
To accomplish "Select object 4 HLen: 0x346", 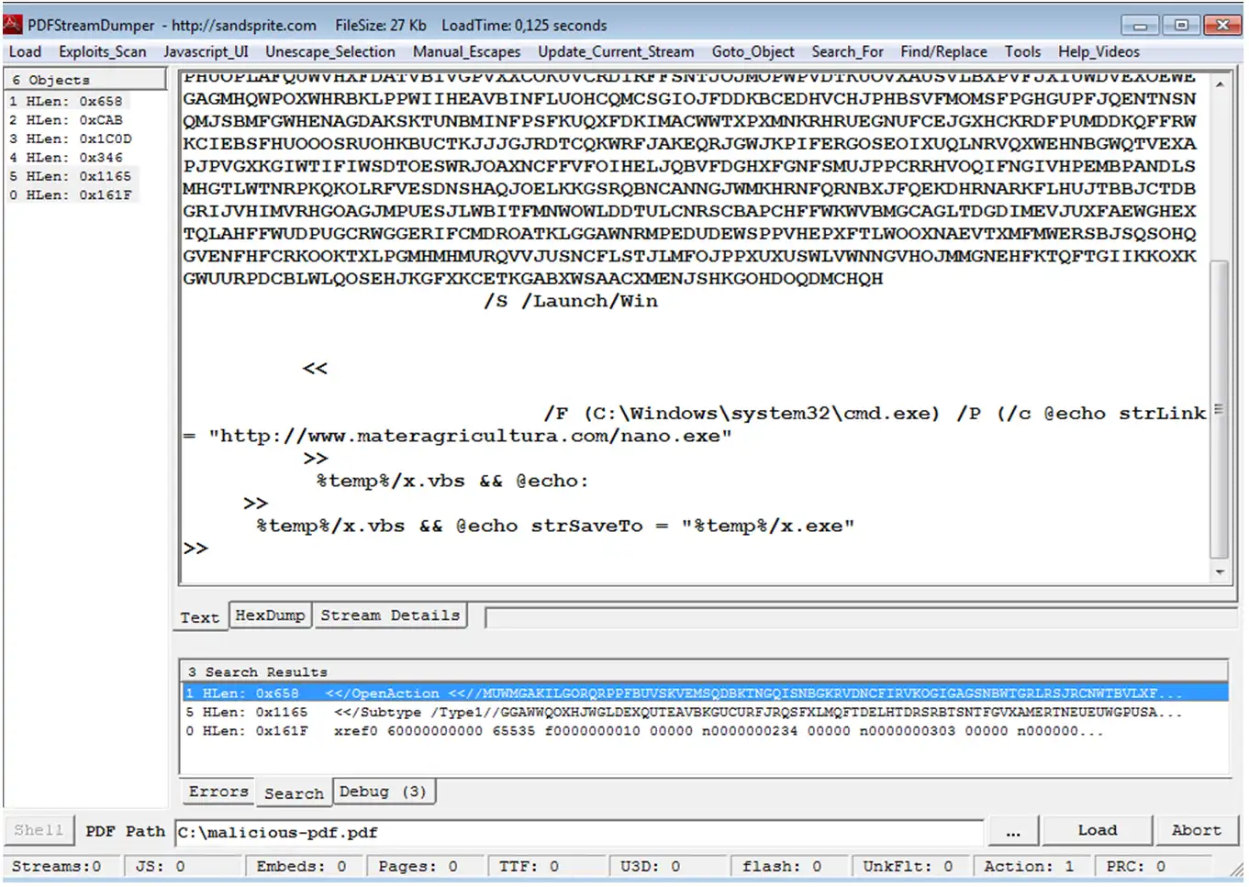I will point(66,158).
